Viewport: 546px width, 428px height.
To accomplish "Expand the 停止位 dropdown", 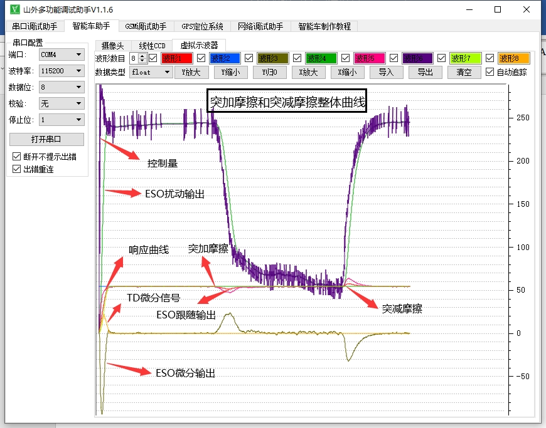I will 62,120.
